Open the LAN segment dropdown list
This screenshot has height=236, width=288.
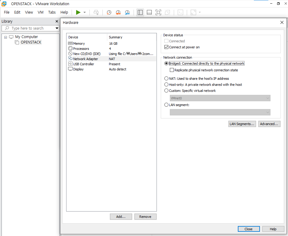(220, 112)
